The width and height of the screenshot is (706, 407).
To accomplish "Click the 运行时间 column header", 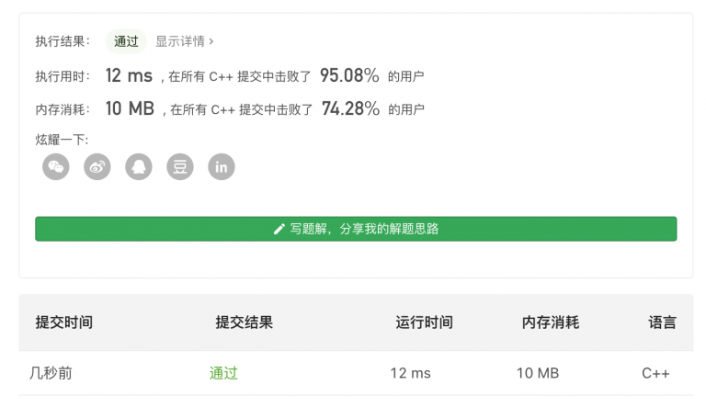I will pyautogui.click(x=424, y=322).
